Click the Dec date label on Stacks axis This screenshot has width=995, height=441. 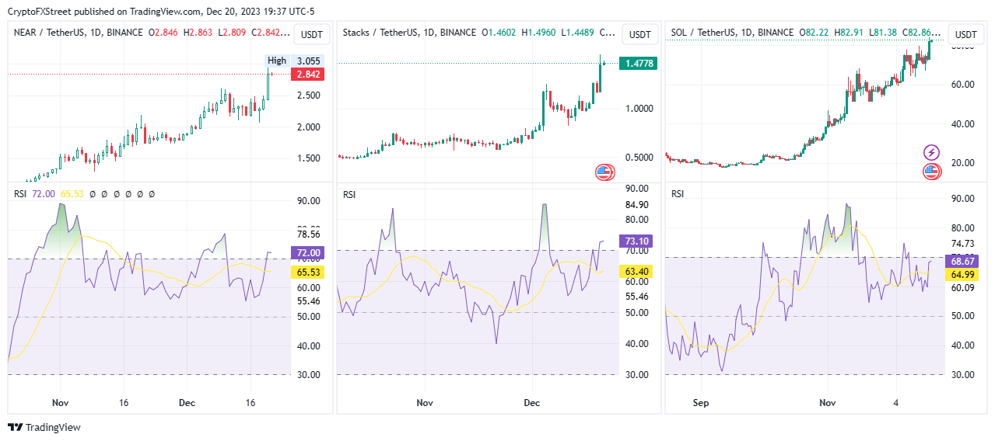pos(531,403)
